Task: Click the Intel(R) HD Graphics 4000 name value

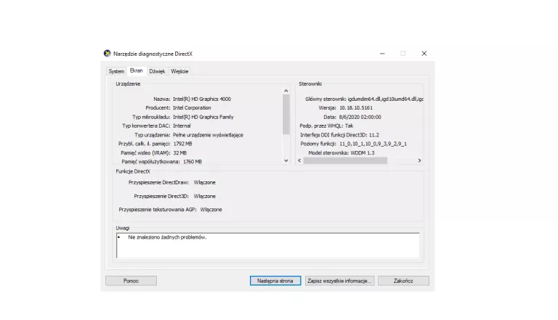Action: pos(202,99)
